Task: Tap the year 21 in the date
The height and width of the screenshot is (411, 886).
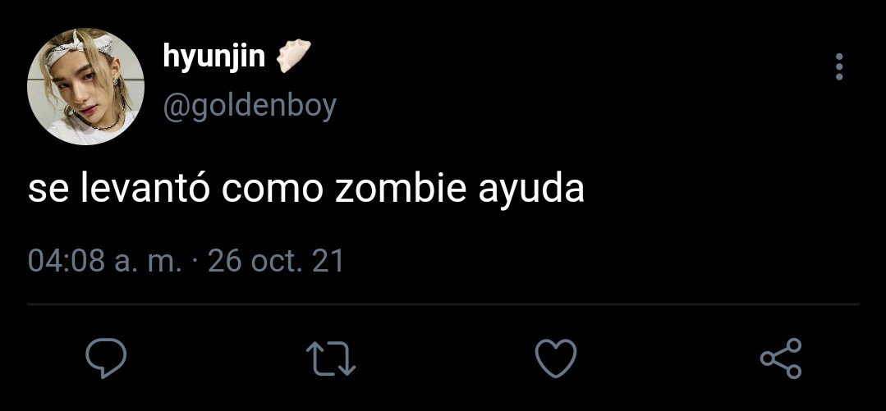Action: 328,261
